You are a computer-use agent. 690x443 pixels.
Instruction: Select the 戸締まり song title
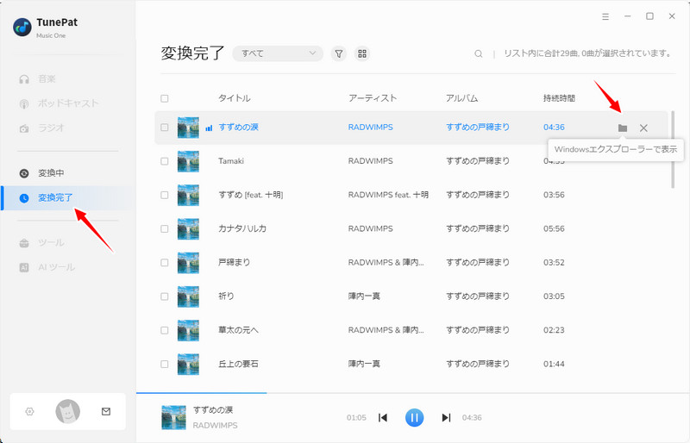pos(234,263)
